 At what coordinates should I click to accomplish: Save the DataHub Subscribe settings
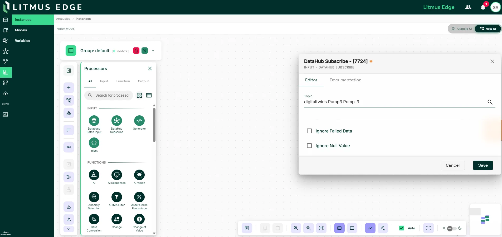(x=483, y=165)
